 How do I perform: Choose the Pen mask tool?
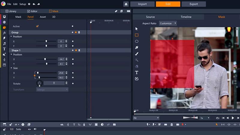(x=136, y=47)
